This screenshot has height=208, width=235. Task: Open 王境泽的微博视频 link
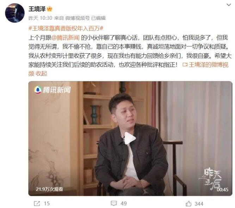point(205,65)
